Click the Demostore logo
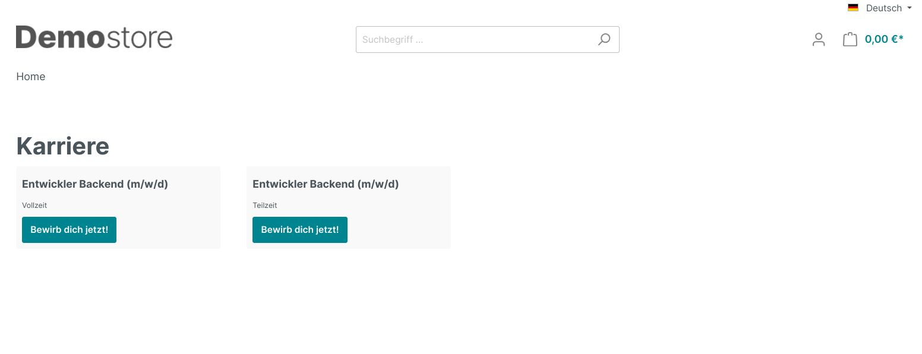922x354 pixels. [x=94, y=37]
